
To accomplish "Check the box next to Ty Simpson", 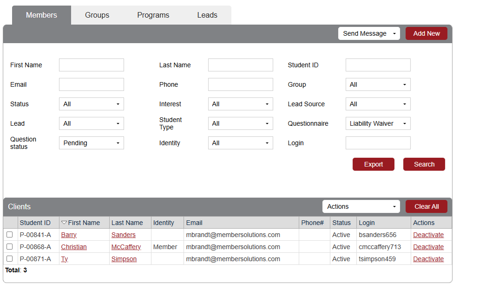I will pos(9,259).
